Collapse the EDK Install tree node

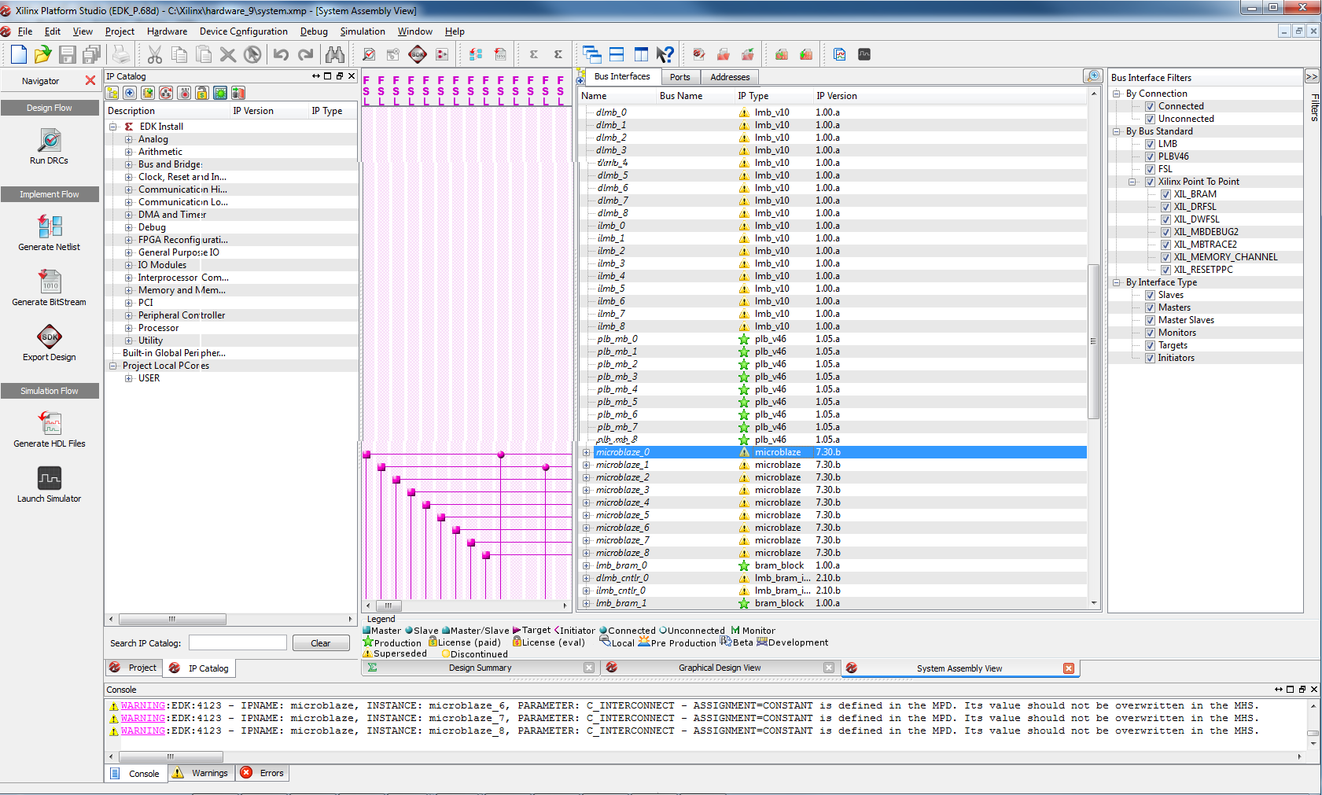point(112,127)
